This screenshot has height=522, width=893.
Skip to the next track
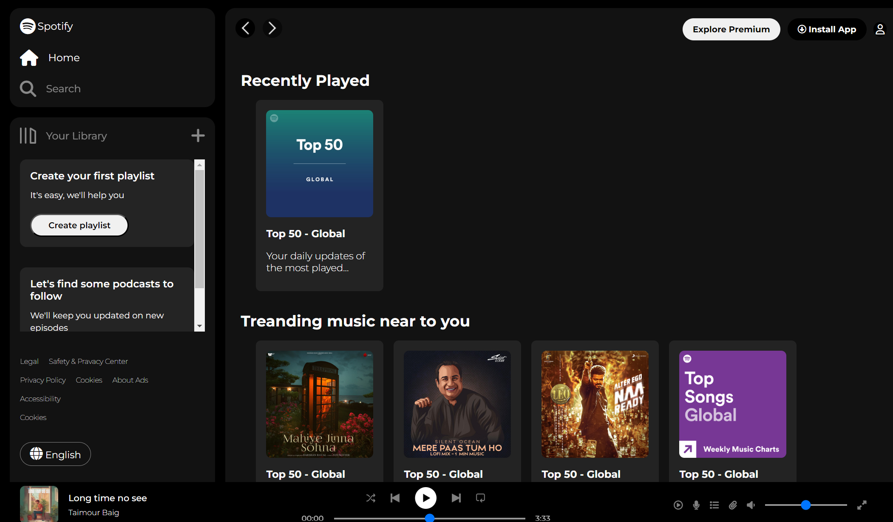pos(456,498)
